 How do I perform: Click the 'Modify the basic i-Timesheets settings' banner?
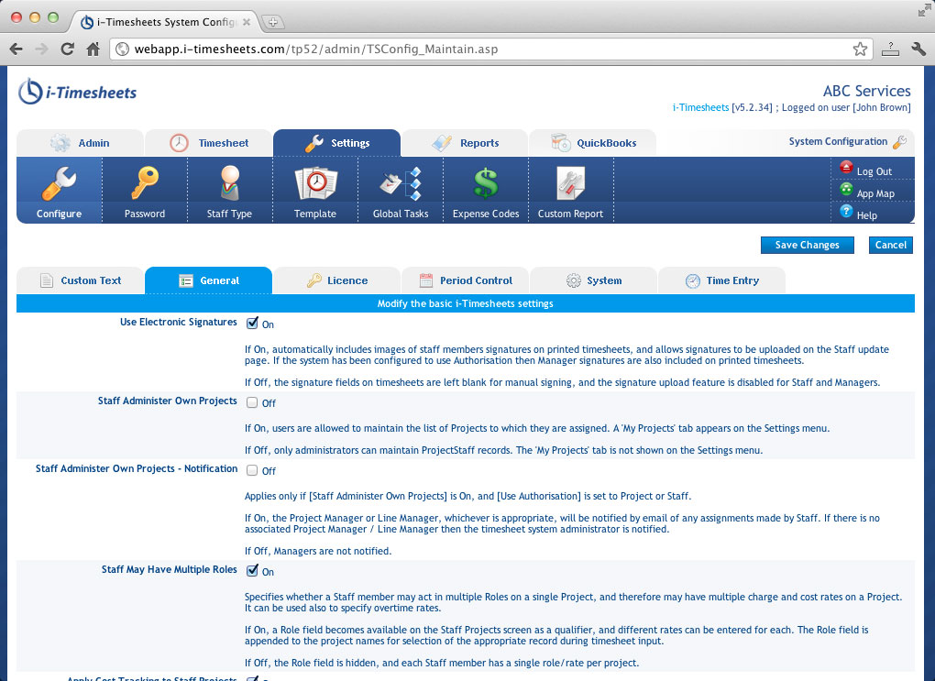[x=466, y=303]
